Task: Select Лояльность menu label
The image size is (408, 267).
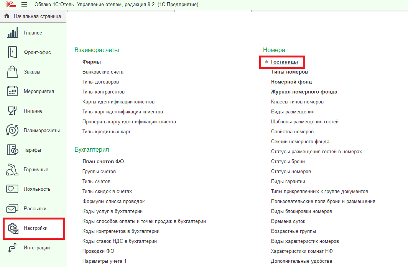Action: click(x=37, y=189)
